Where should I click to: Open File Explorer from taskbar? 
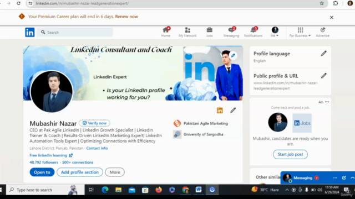(x=118, y=190)
